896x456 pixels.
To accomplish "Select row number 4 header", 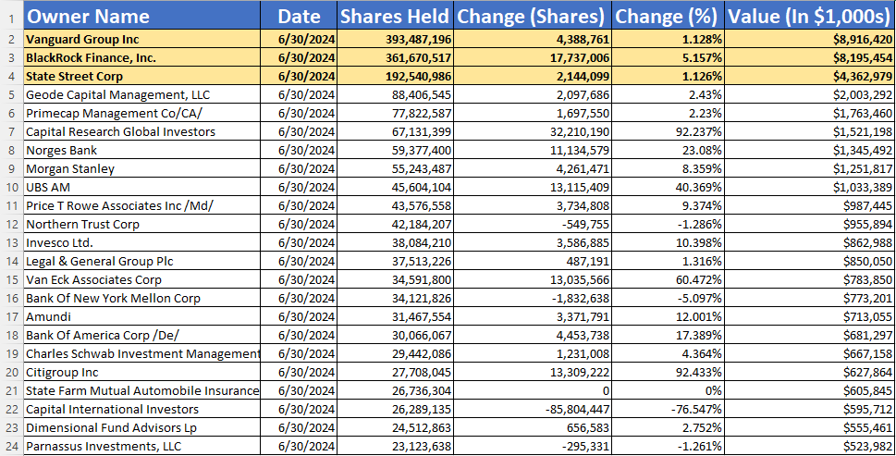I will click(x=10, y=77).
